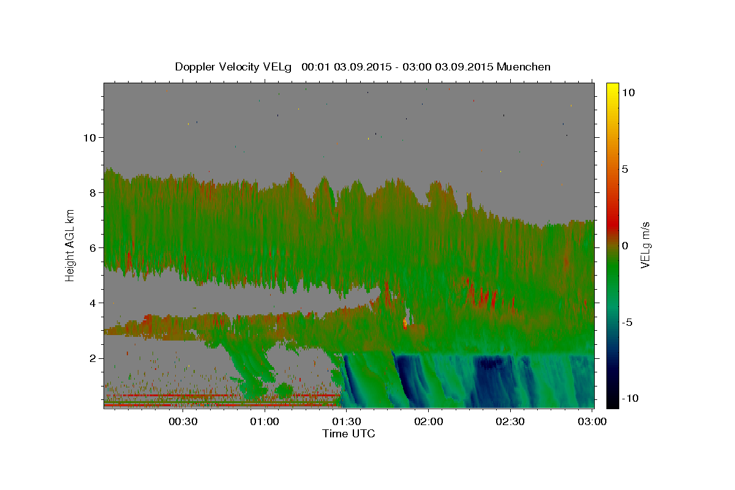Screen dimensions: 735x490
Task: Click the 02:00 time tick label
Action: click(429, 422)
